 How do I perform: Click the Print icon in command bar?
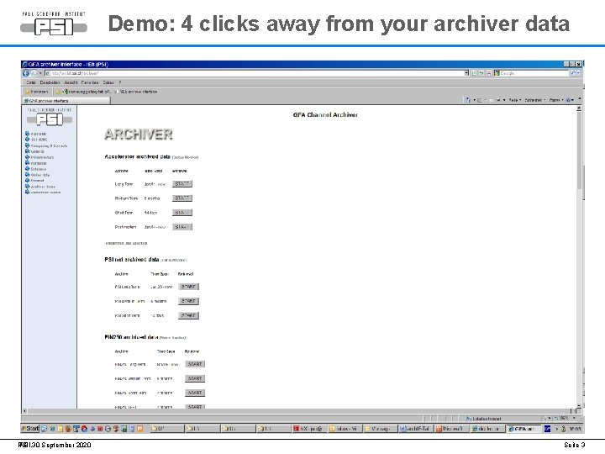(x=497, y=100)
